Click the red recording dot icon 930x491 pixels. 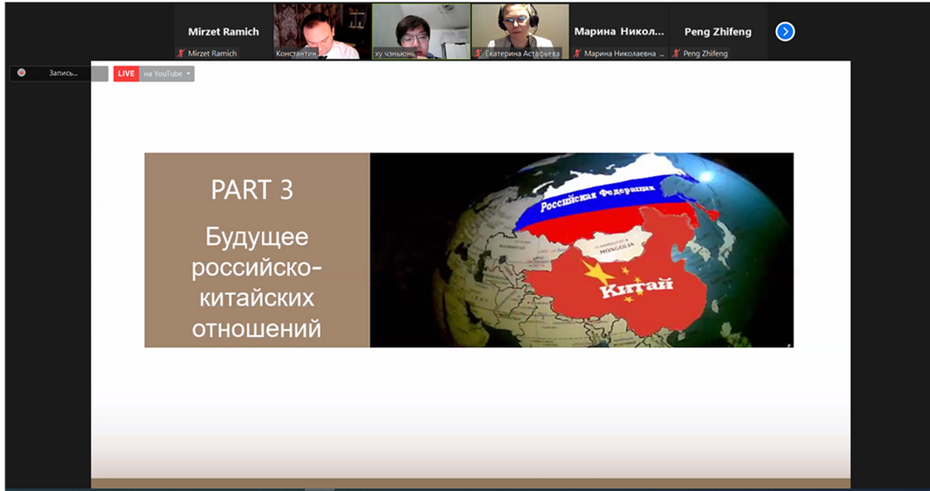click(x=22, y=73)
